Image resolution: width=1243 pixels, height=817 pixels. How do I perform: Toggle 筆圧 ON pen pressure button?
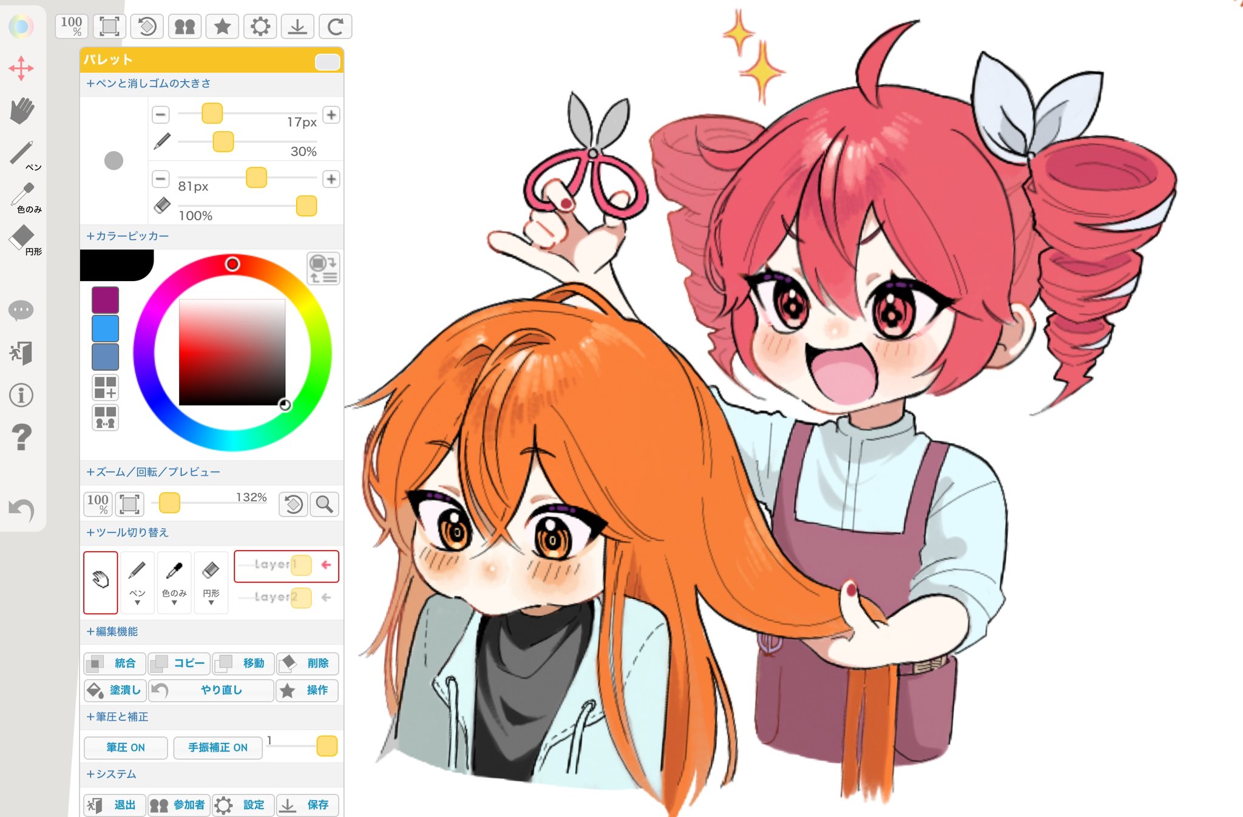[126, 747]
